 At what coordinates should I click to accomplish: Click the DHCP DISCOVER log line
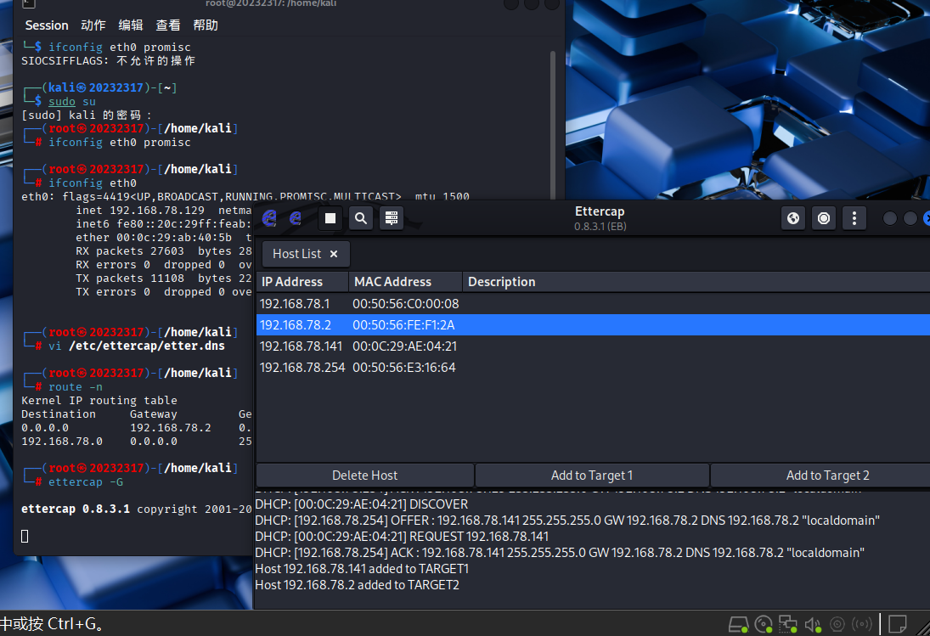(x=361, y=504)
